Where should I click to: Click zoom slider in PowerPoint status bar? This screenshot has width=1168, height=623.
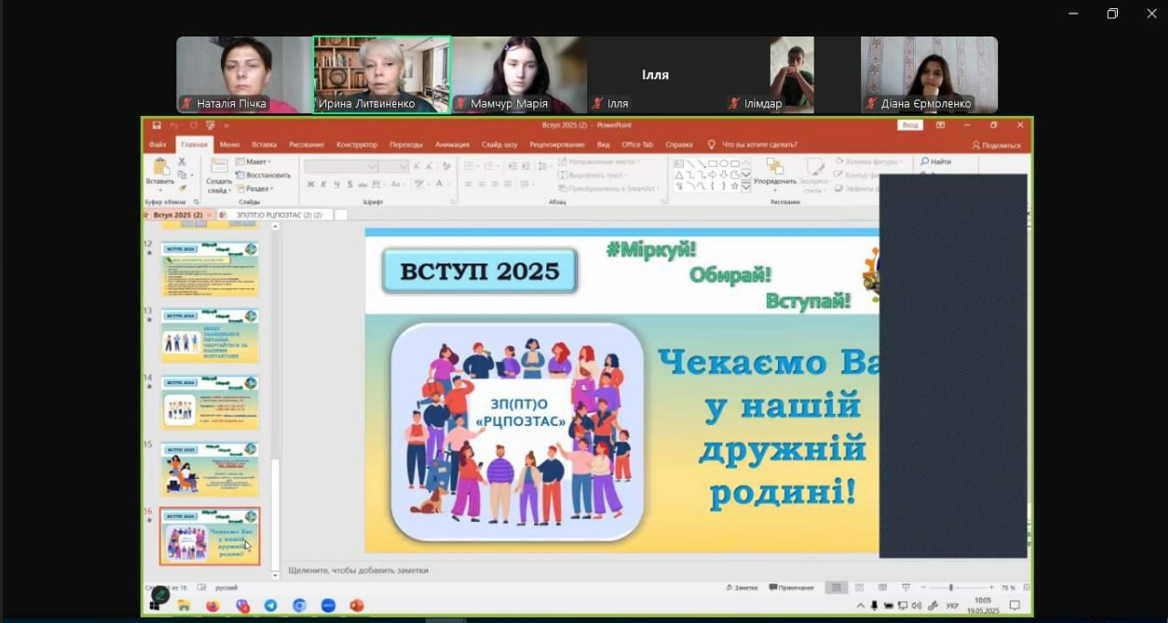tap(956, 587)
